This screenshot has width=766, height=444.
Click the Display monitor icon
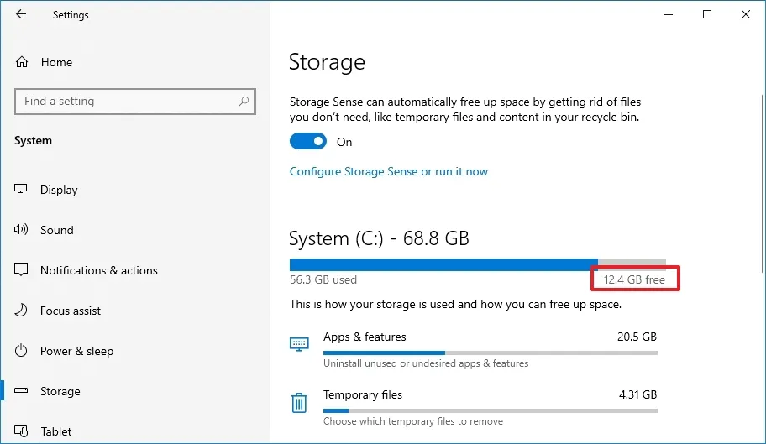[20, 190]
